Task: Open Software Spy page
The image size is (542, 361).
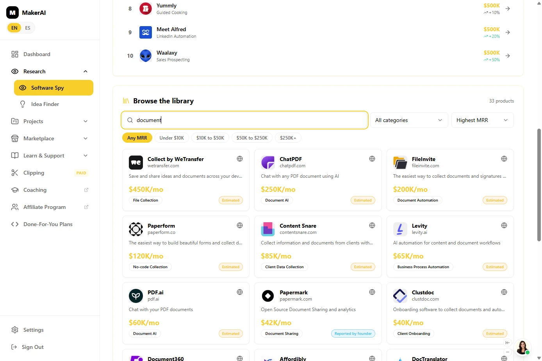Action: tap(53, 88)
